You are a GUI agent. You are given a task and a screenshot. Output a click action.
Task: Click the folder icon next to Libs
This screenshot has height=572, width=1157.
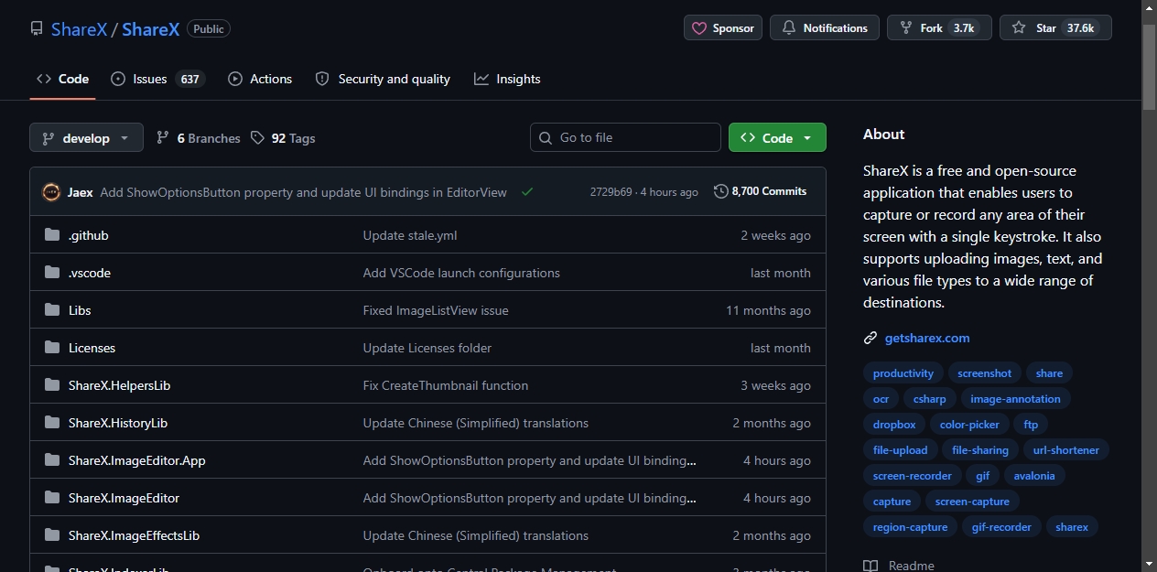[52, 310]
